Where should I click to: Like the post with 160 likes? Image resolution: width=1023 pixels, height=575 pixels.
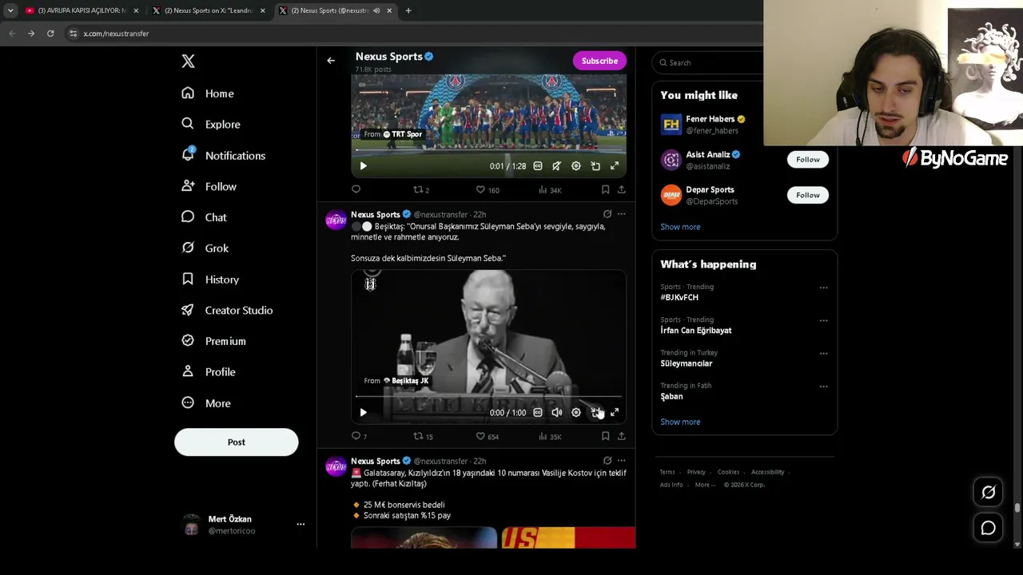tap(488, 190)
